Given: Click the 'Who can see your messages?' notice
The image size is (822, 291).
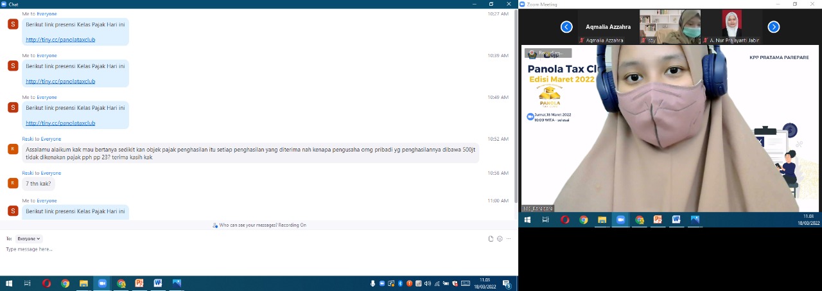Looking at the screenshot, I should pyautogui.click(x=259, y=225).
